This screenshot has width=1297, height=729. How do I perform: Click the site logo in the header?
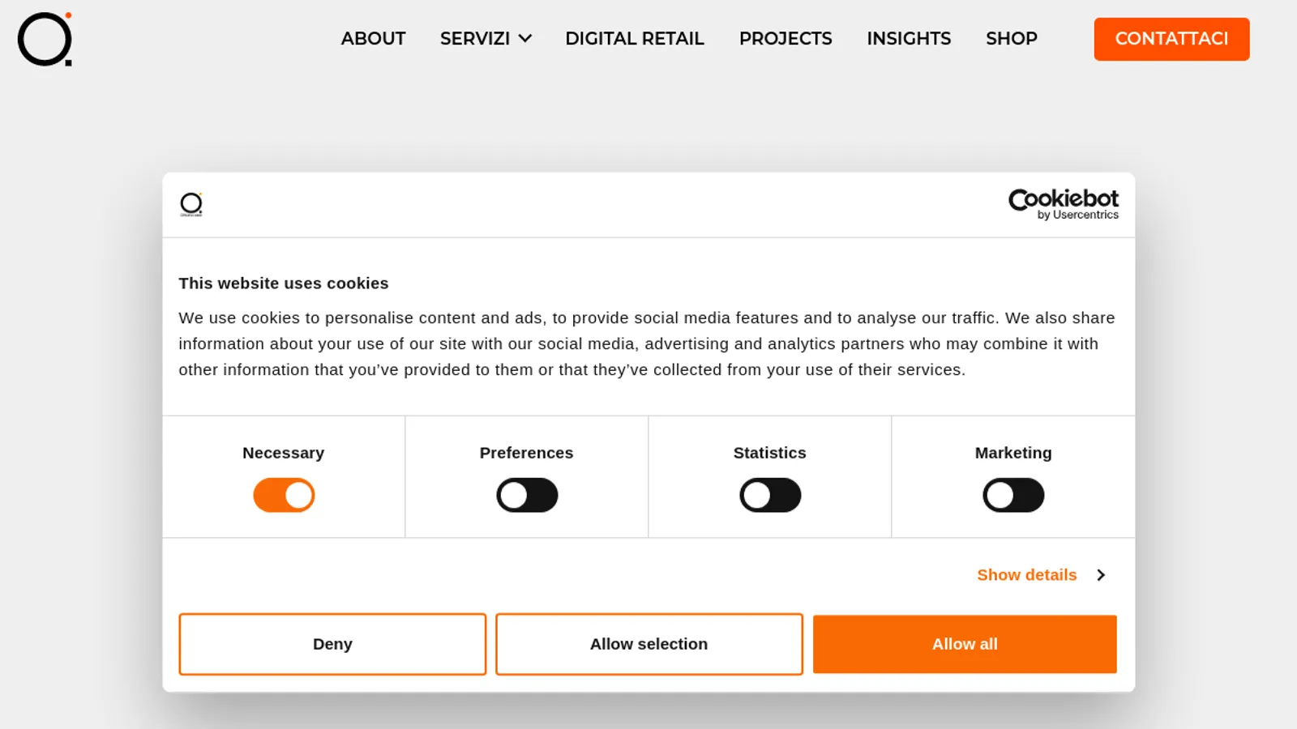tap(45, 39)
